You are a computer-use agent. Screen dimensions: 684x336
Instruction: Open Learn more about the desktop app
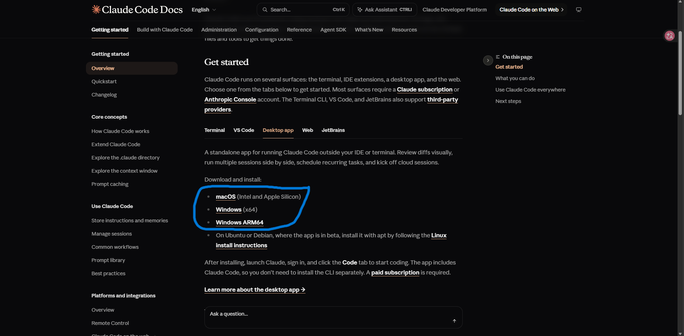coord(255,290)
